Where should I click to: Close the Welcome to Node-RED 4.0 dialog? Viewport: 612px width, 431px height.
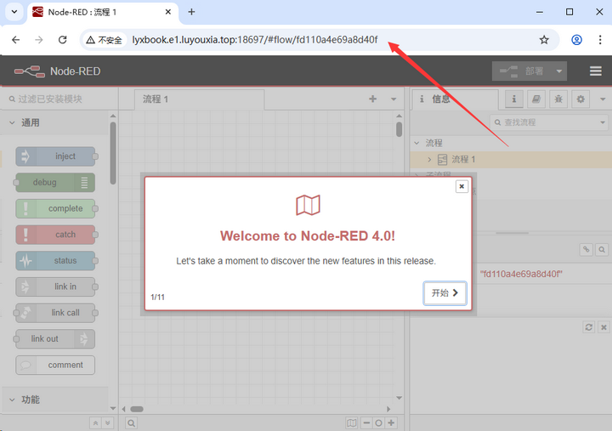click(x=462, y=187)
